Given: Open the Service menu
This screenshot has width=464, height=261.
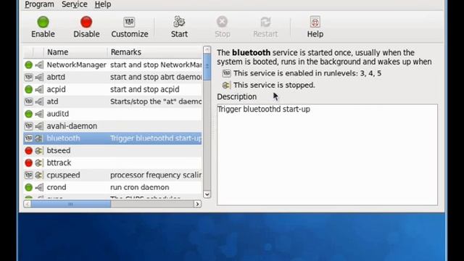Looking at the screenshot, I should coord(74,4).
